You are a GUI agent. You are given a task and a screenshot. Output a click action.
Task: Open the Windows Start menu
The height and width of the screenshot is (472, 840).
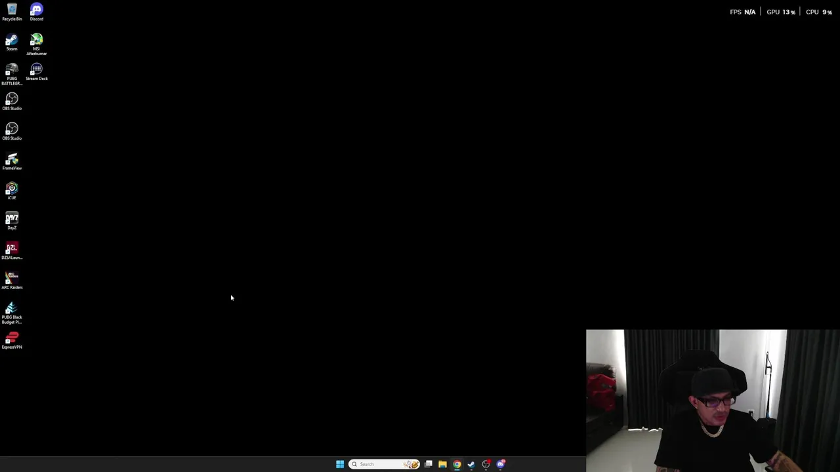point(340,464)
